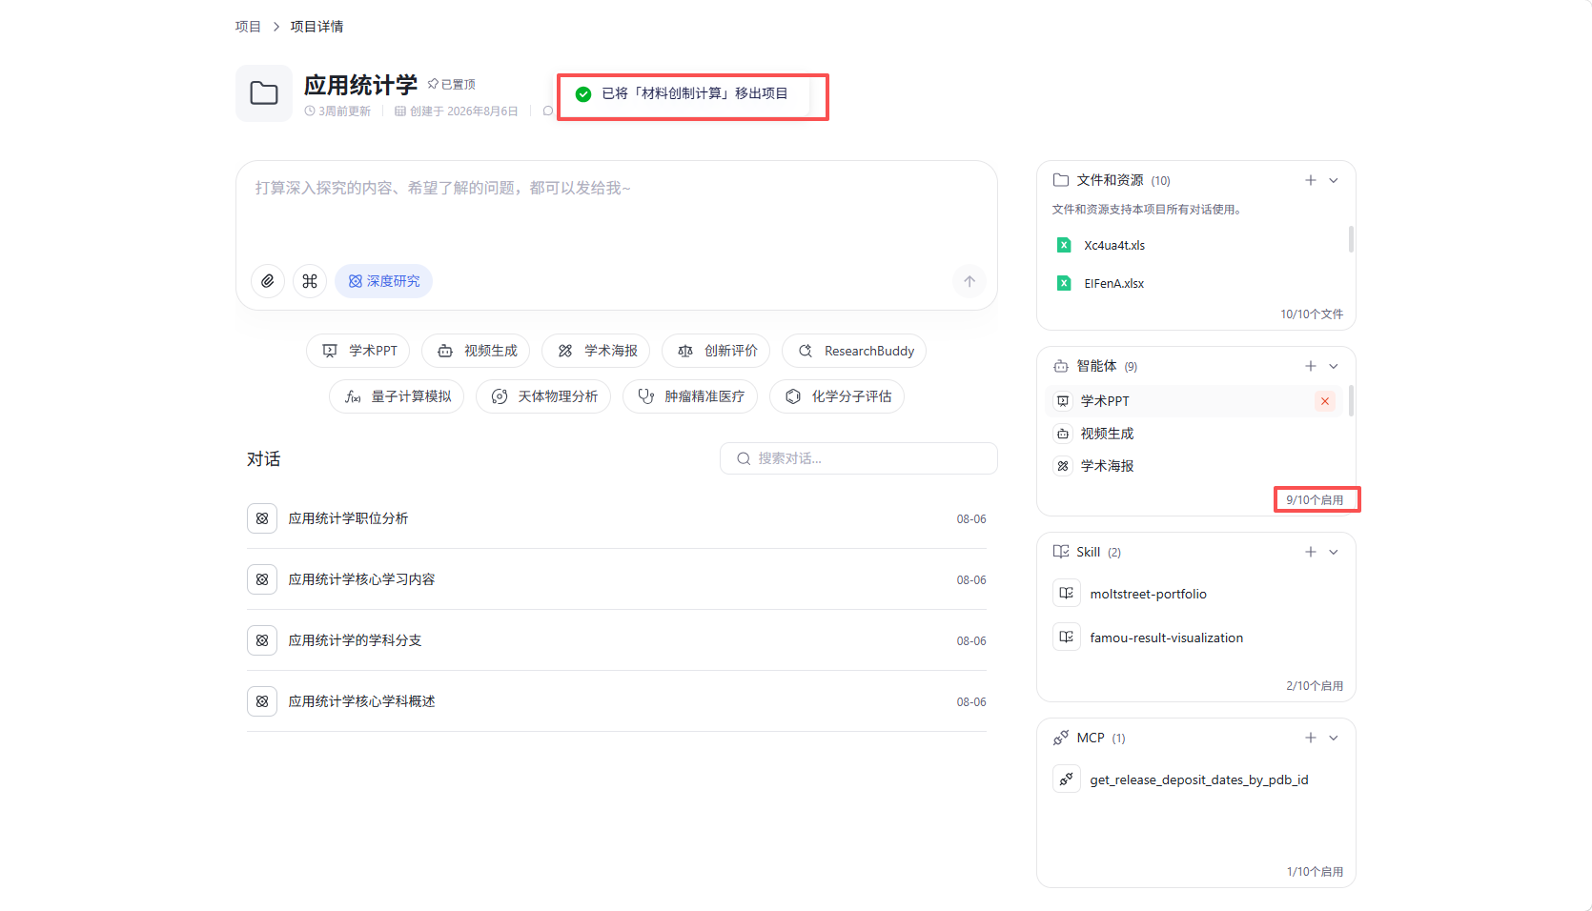Click the famou-result-visualization skill icon
The height and width of the screenshot is (911, 1592).
click(1067, 638)
